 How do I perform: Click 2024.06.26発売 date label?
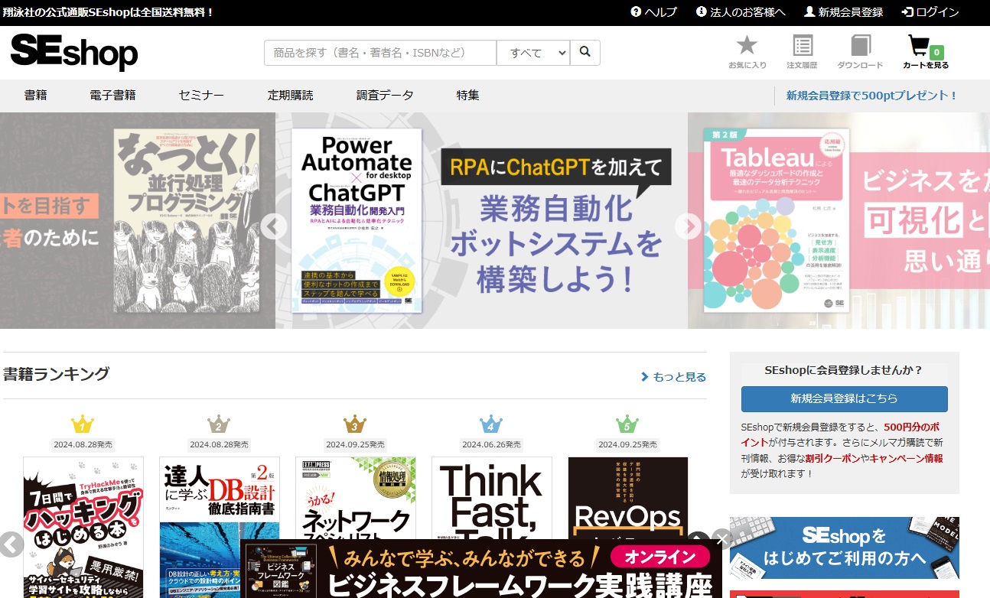pyautogui.click(x=491, y=444)
